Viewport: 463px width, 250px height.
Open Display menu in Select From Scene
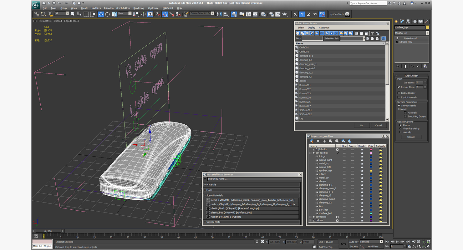[x=311, y=27]
